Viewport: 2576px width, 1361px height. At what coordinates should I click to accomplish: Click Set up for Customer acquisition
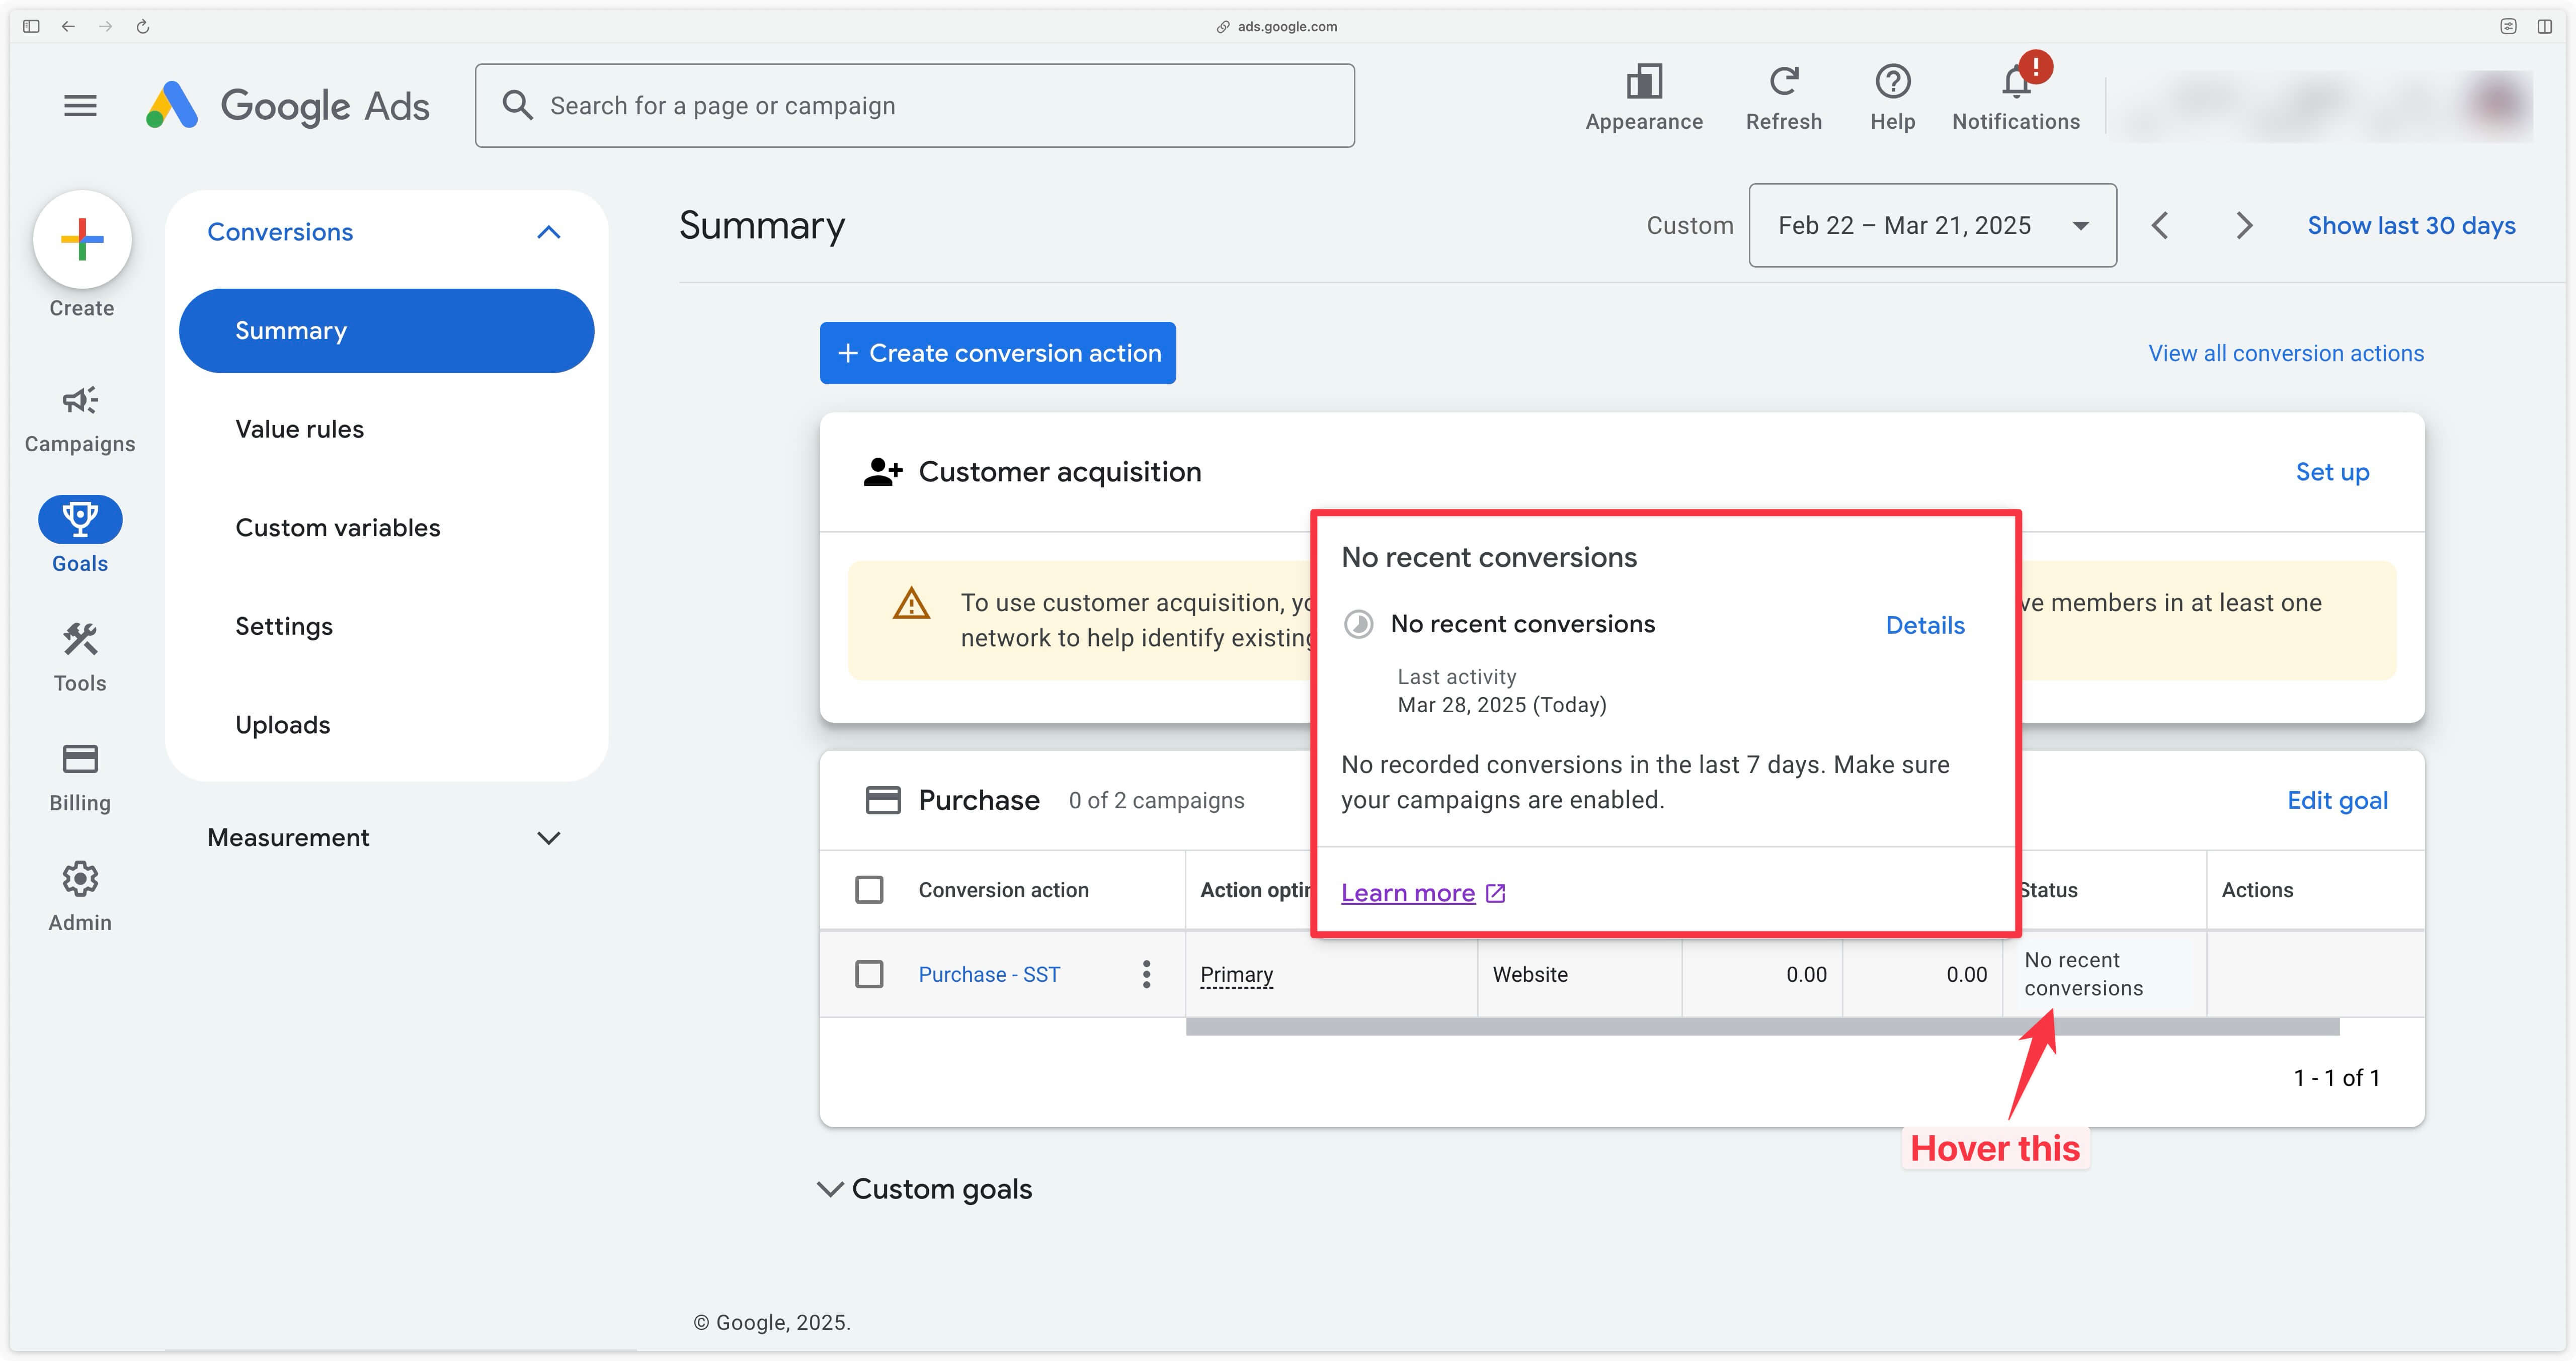coord(2332,472)
